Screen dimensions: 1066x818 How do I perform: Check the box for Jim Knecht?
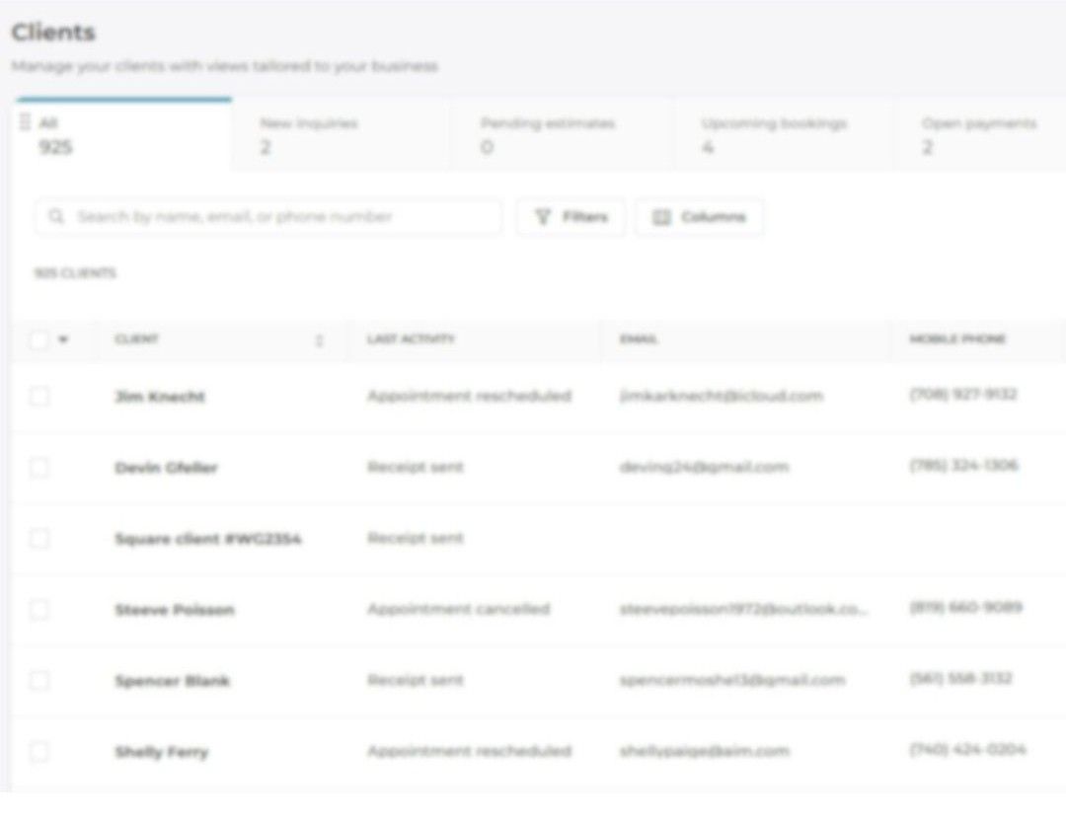(x=38, y=396)
